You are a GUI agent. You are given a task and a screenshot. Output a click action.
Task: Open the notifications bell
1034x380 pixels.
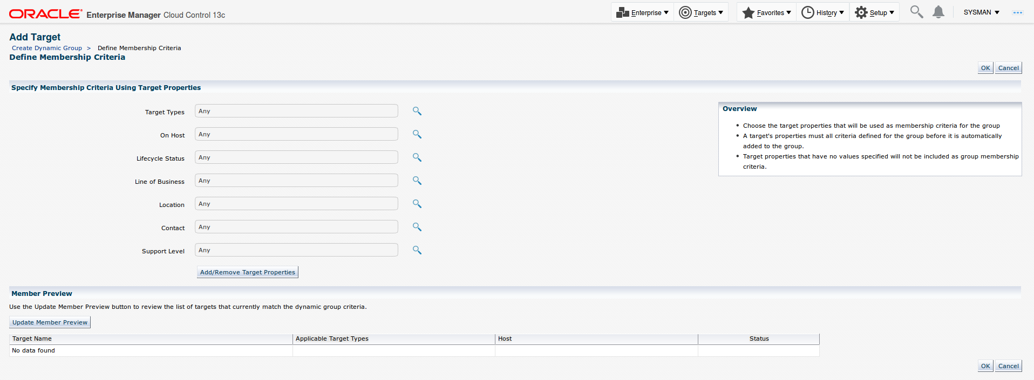pos(938,12)
